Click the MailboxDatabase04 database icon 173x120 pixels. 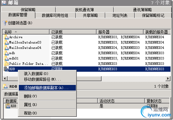pos(6,48)
